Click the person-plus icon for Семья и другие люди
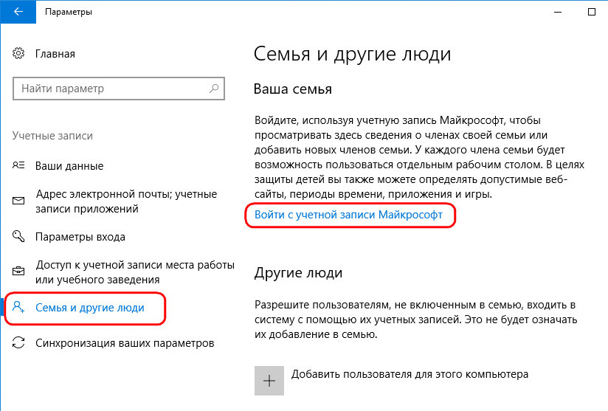608x411 pixels. pyautogui.click(x=18, y=307)
